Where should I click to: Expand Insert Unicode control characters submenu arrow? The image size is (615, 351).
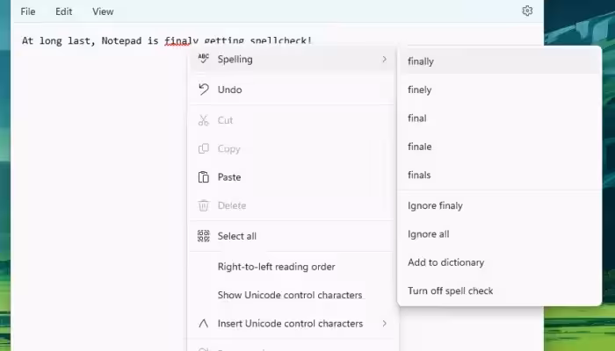[385, 323]
